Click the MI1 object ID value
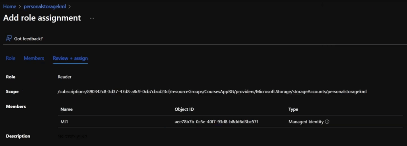Screen dimensions: 407x146 (x=216, y=122)
